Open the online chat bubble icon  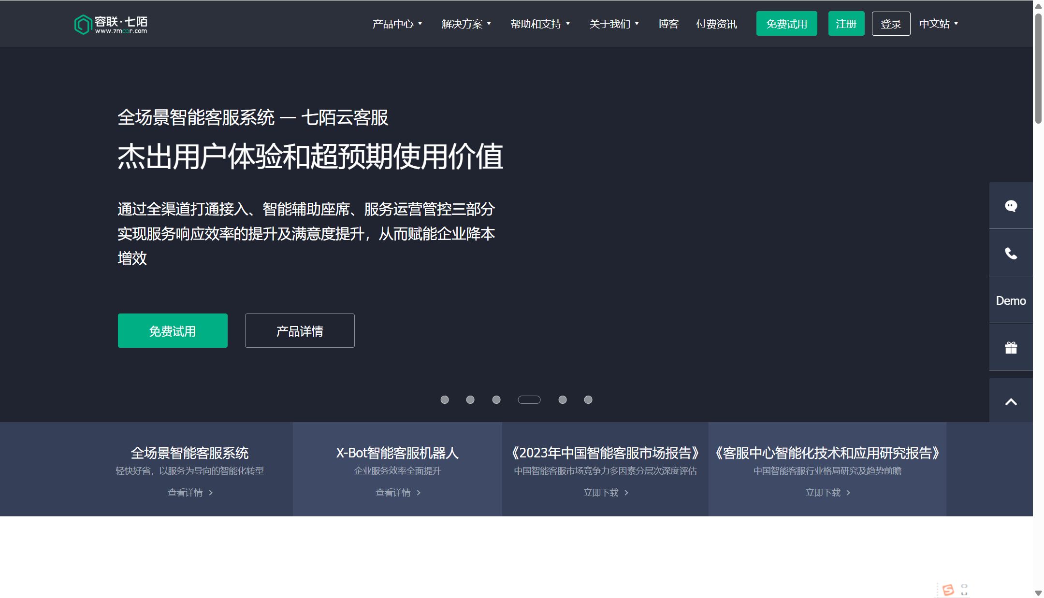coord(1011,206)
